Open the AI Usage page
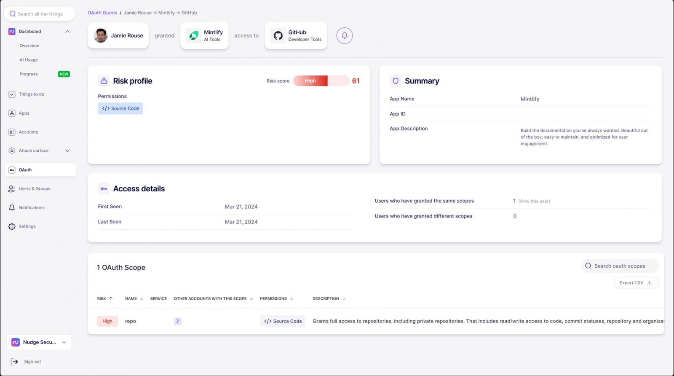 coord(29,60)
